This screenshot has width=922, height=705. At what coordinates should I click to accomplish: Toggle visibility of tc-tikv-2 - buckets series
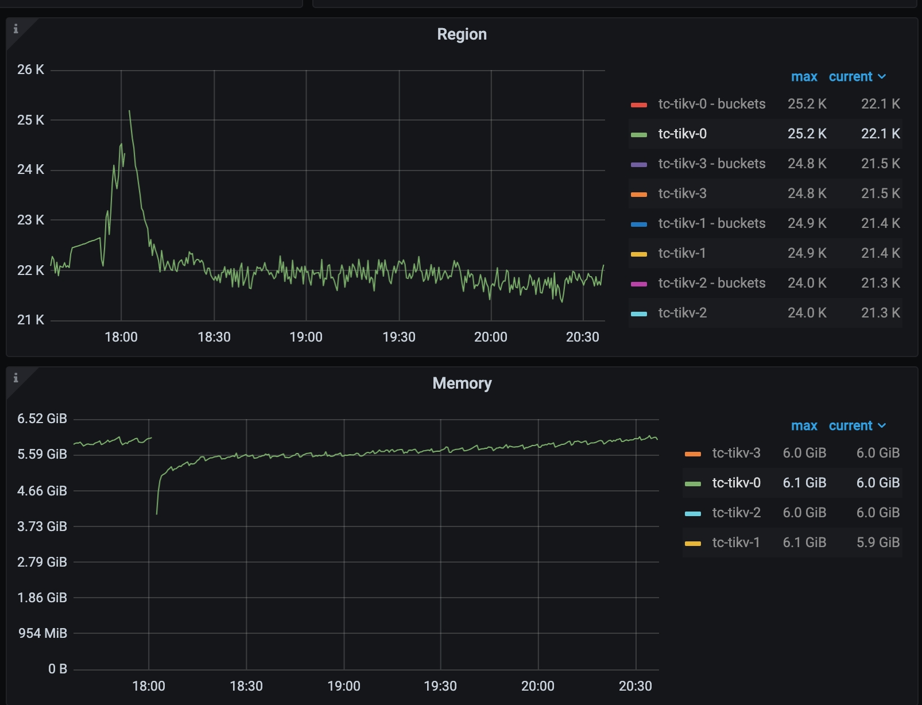[x=712, y=282]
